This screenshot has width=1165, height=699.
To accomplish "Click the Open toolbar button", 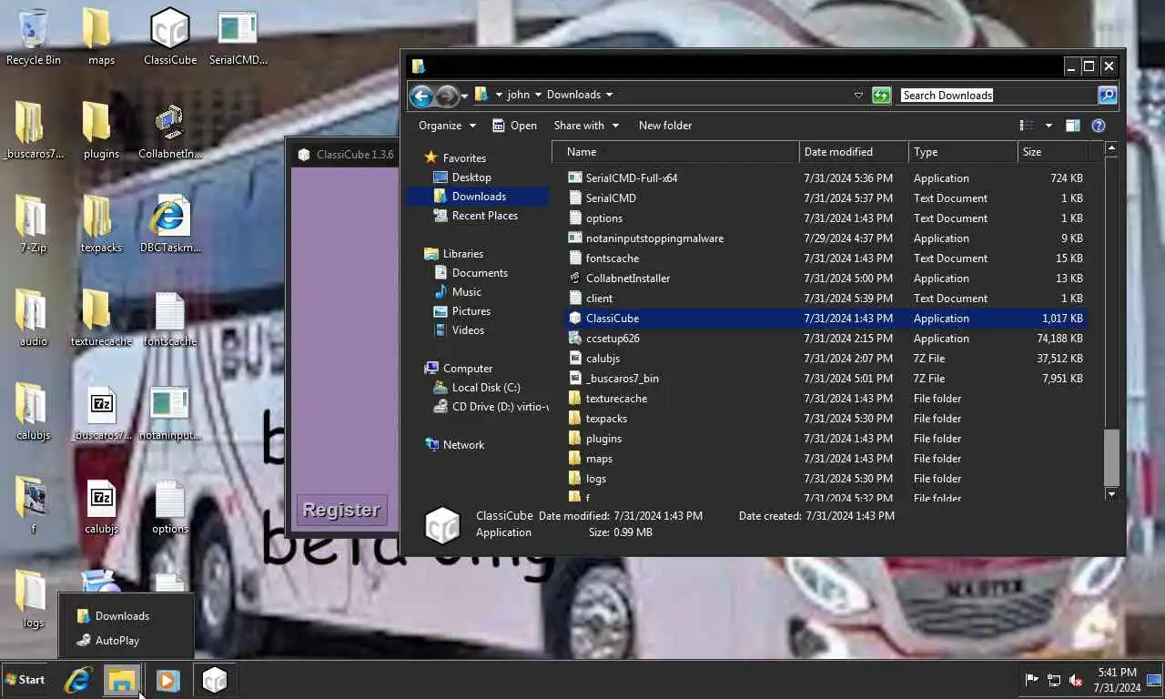I will click(515, 126).
